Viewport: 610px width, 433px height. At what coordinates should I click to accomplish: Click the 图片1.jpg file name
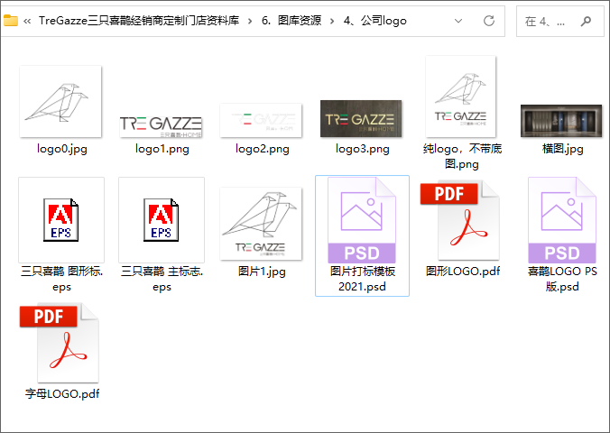point(262,272)
